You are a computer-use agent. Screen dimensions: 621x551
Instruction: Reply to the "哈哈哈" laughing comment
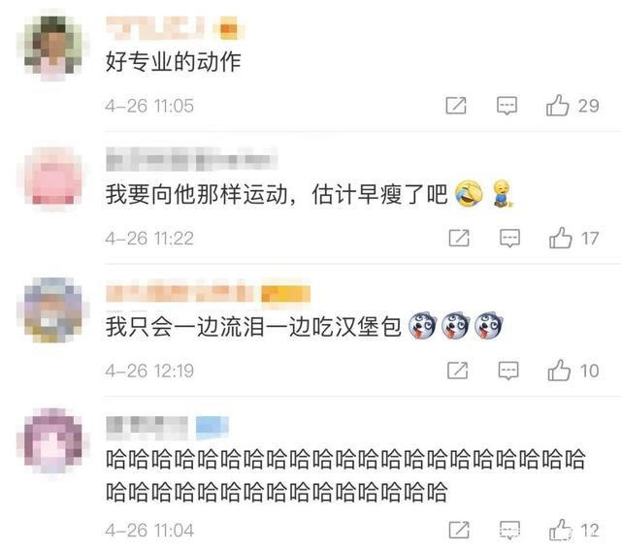[x=509, y=530]
